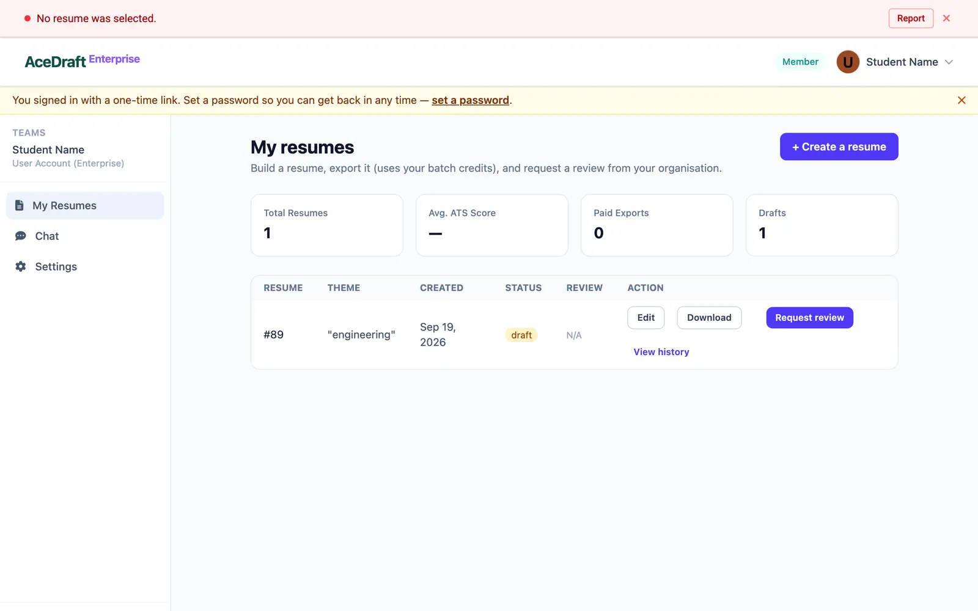Screen dimensions: 978x611
Task: Click the draft status badge
Action: 521,335
